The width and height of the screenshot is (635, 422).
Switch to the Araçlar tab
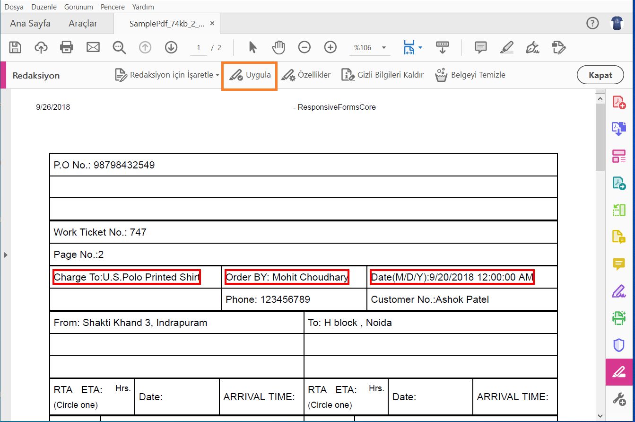coord(83,23)
